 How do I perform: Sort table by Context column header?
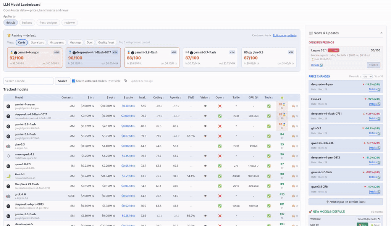[67, 97]
